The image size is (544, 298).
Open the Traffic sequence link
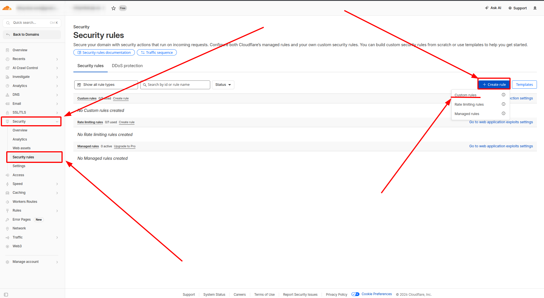pos(157,52)
